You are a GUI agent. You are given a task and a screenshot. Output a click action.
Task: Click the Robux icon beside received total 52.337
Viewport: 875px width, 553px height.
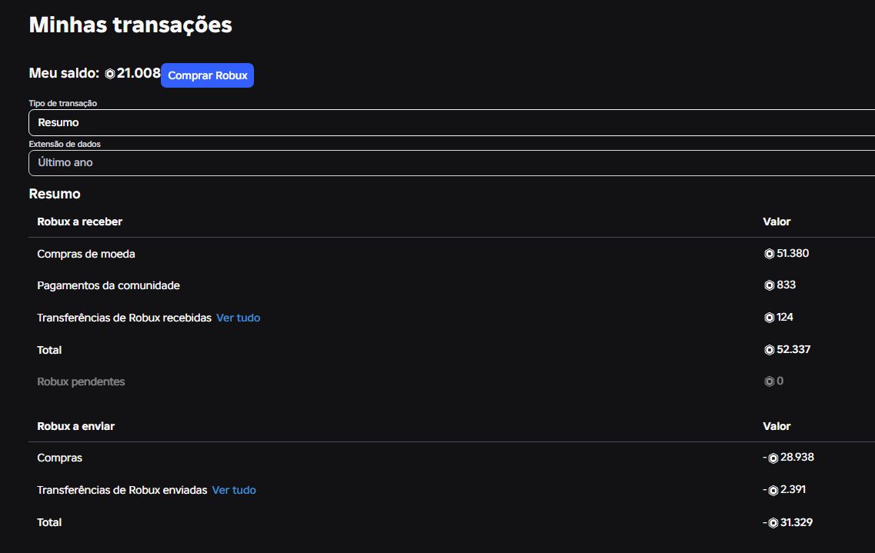click(769, 350)
